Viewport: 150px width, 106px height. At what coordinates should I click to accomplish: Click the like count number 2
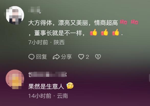pyautogui.click(x=87, y=57)
